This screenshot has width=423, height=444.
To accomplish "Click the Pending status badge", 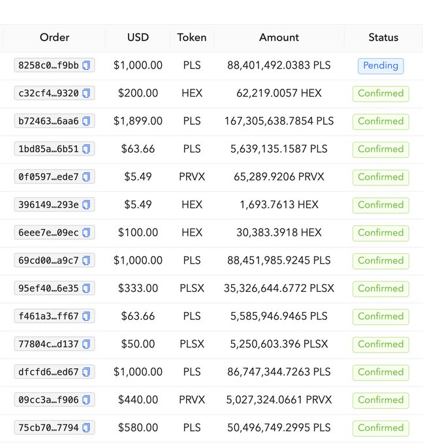I will point(381,66).
